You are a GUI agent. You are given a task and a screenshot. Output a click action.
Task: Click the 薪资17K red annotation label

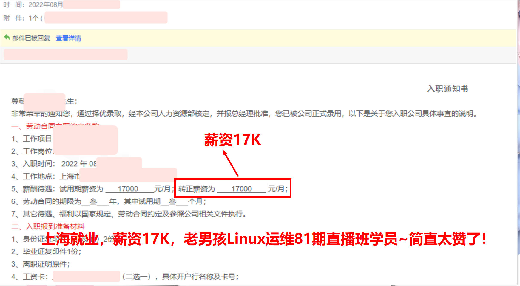coord(232,140)
